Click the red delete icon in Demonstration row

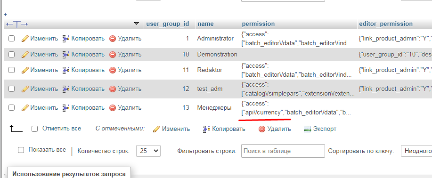(113, 55)
